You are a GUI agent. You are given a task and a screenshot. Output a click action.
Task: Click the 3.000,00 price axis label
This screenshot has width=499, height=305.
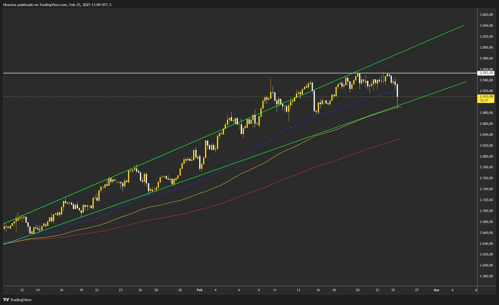pyautogui.click(x=486, y=47)
